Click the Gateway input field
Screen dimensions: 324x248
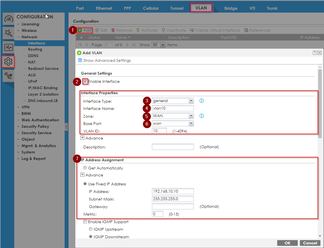173,206
